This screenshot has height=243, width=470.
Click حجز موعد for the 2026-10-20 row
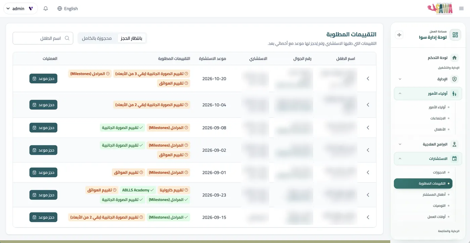[x=43, y=79]
